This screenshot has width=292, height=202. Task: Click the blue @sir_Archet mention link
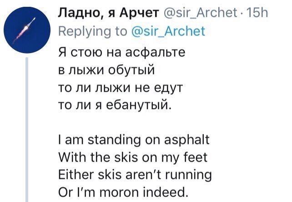pos(169,31)
